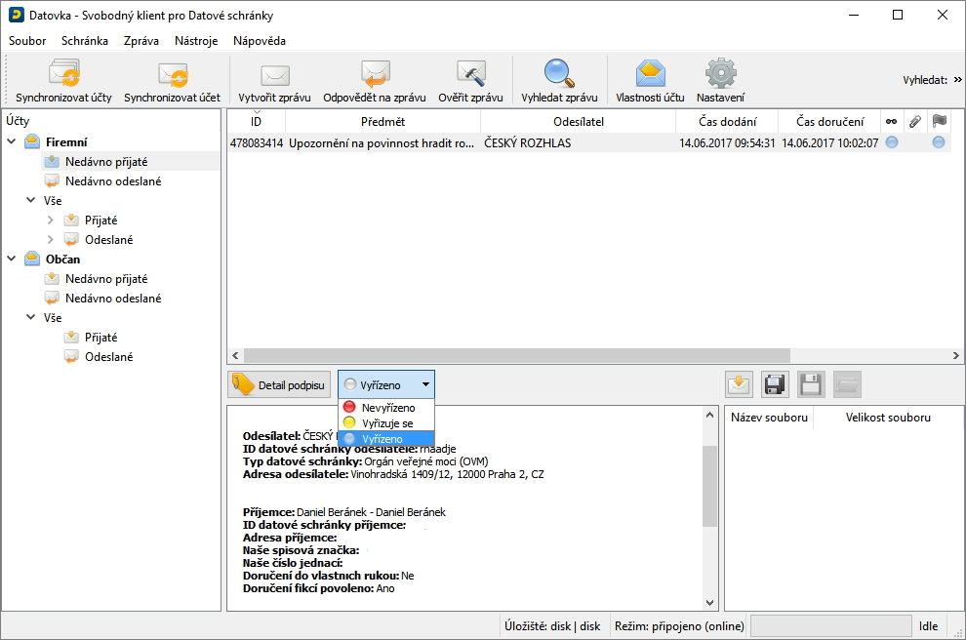966x640 pixels.
Task: Click the read-status glasses column header
Action: click(892, 121)
